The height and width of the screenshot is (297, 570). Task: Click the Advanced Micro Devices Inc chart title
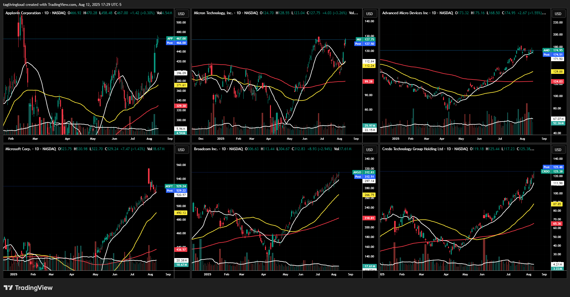[405, 13]
